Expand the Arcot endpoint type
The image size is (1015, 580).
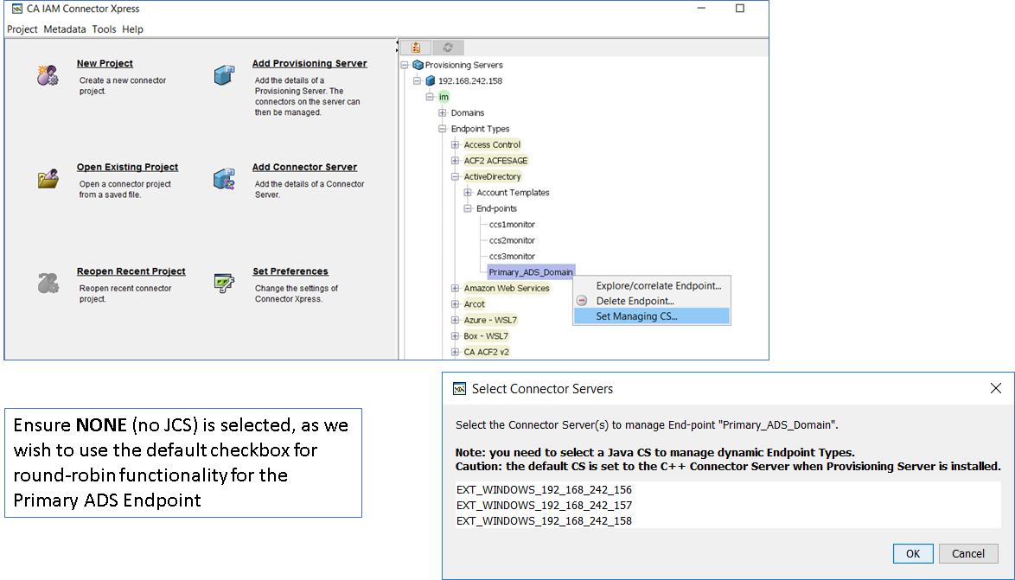pos(455,304)
